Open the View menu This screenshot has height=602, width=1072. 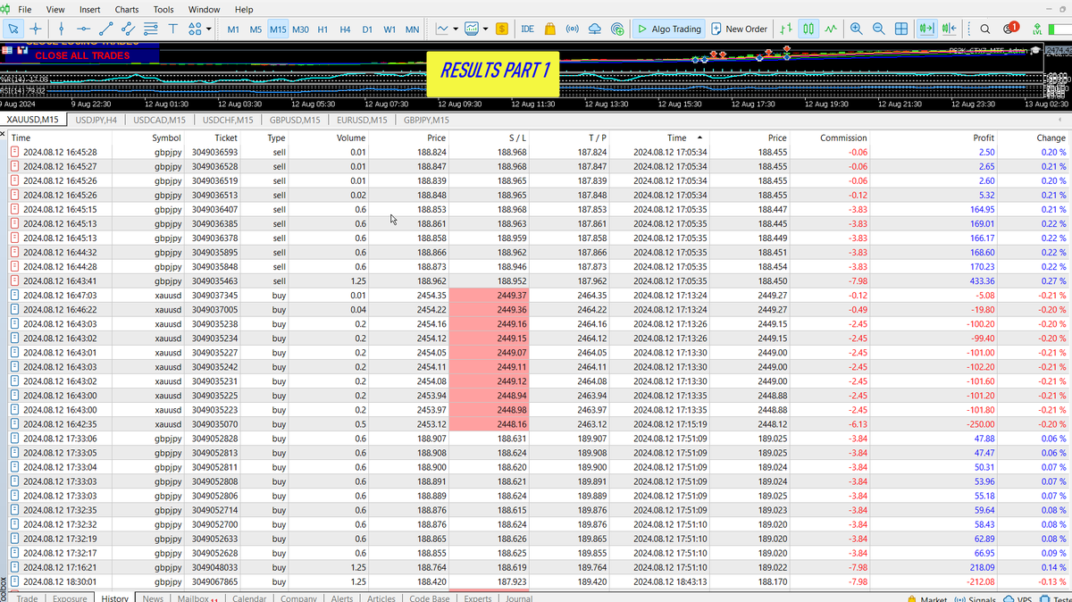pos(55,9)
